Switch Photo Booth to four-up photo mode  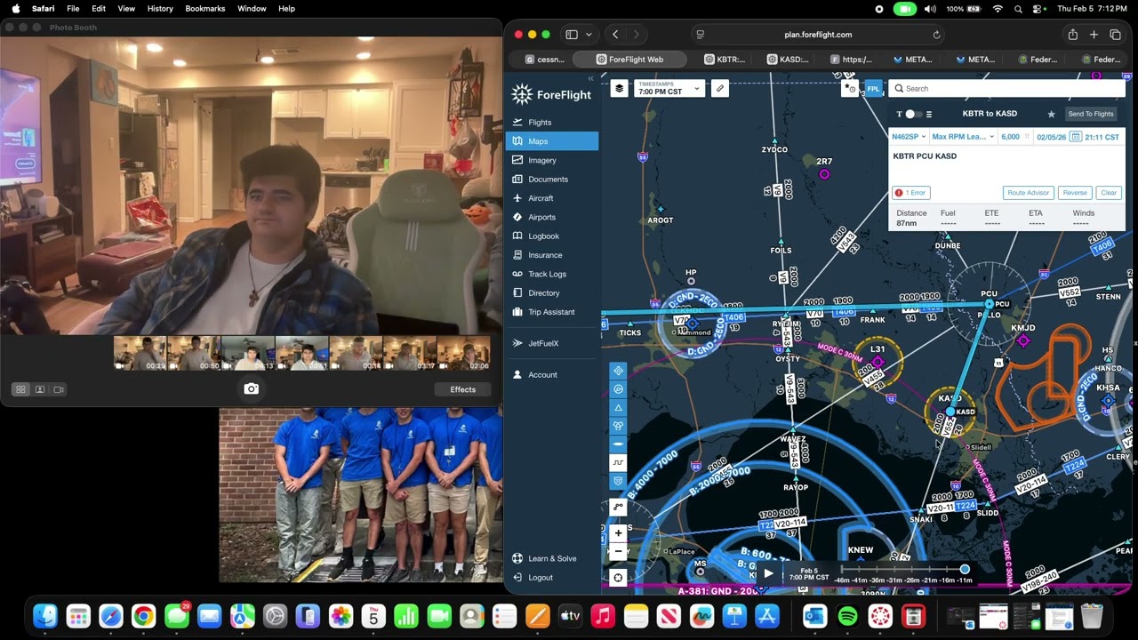20,389
